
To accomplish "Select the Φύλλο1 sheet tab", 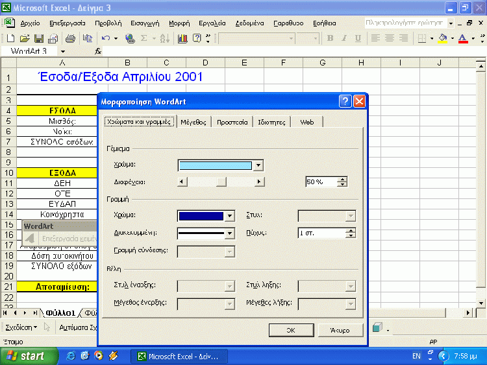I will (x=60, y=313).
